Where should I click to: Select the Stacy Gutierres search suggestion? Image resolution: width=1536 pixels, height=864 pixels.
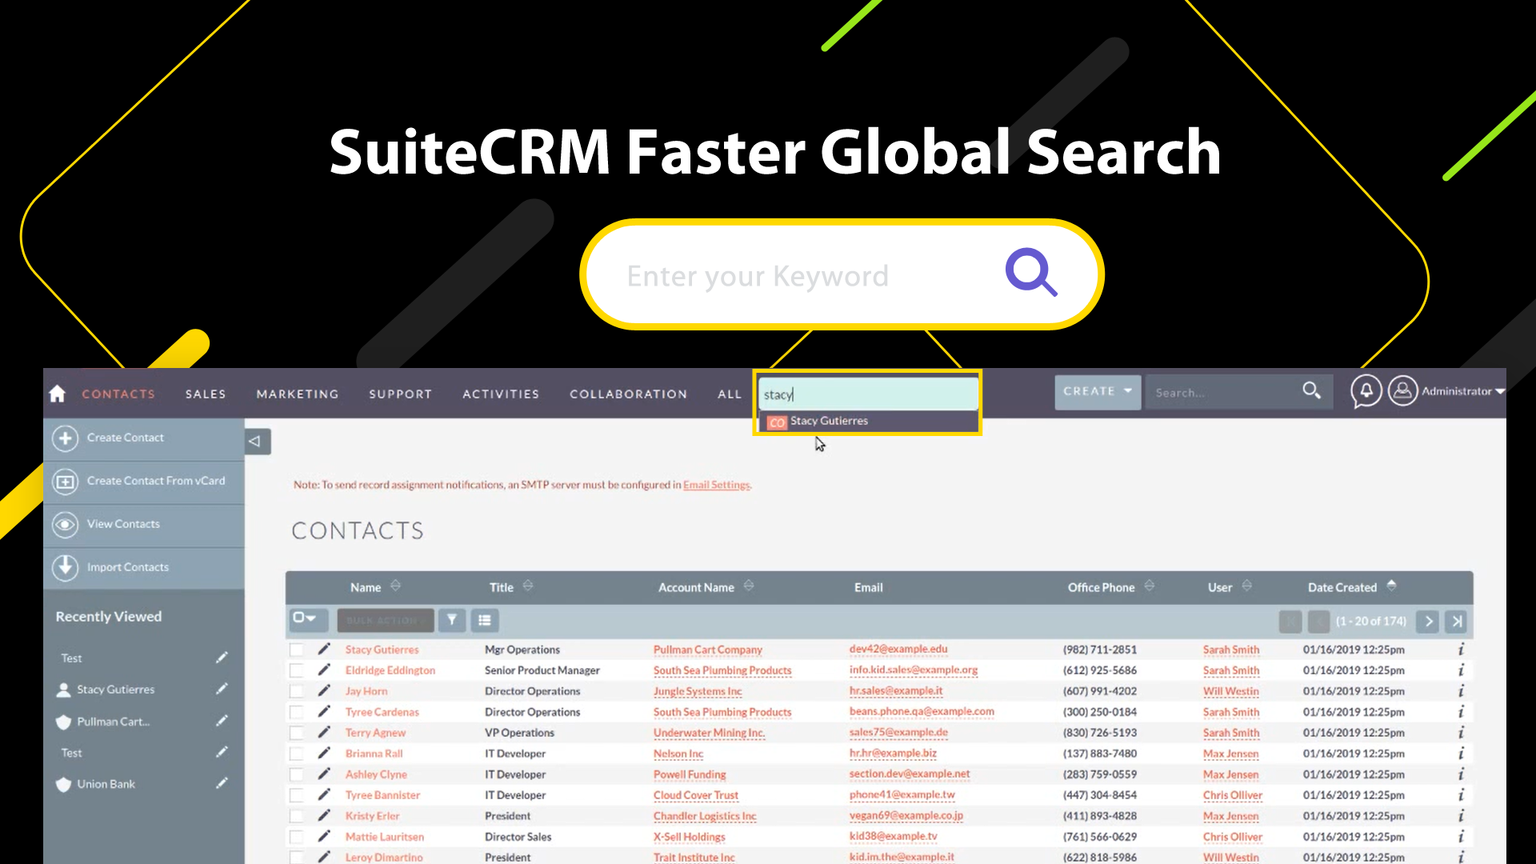click(868, 421)
